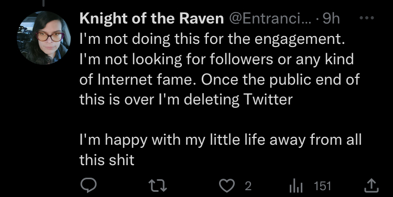Open the Knight of the Raven profile picture

[43, 38]
